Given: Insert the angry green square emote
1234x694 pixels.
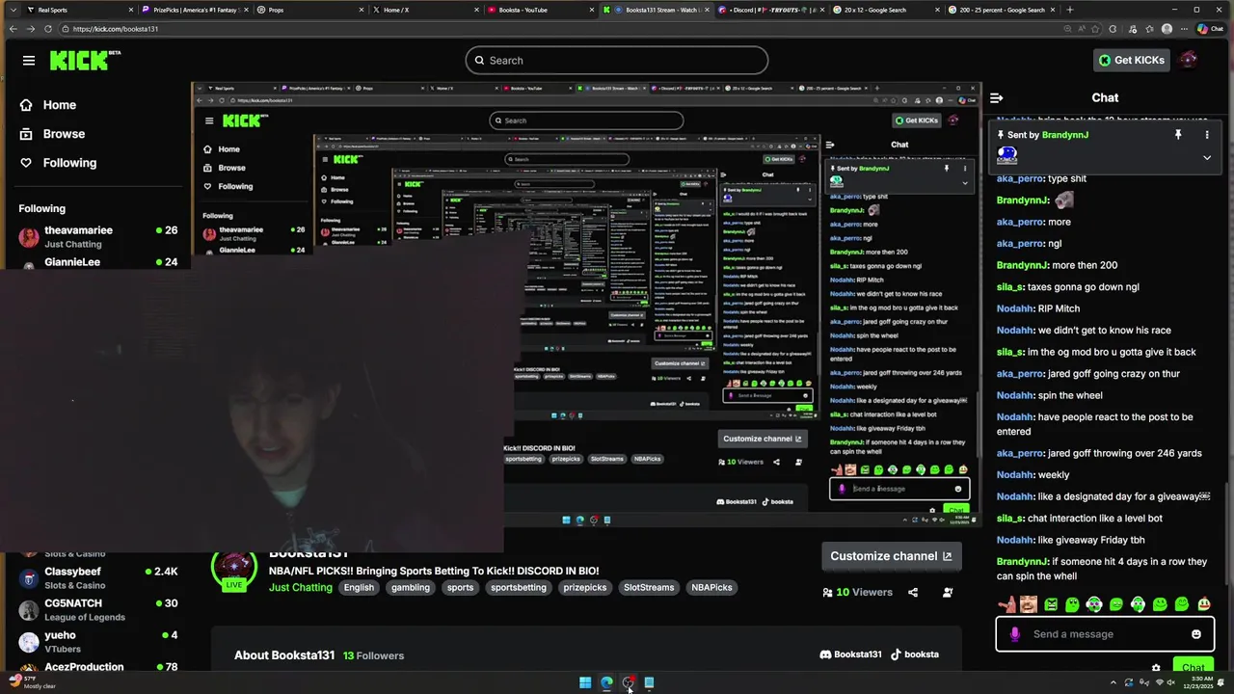Looking at the screenshot, I should click(x=1051, y=604).
